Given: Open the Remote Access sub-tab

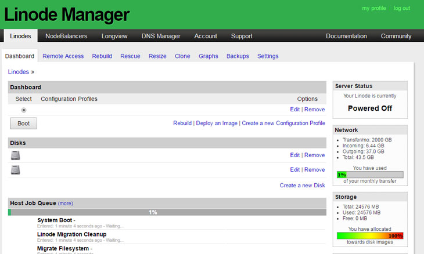Looking at the screenshot, I should pyautogui.click(x=63, y=56).
